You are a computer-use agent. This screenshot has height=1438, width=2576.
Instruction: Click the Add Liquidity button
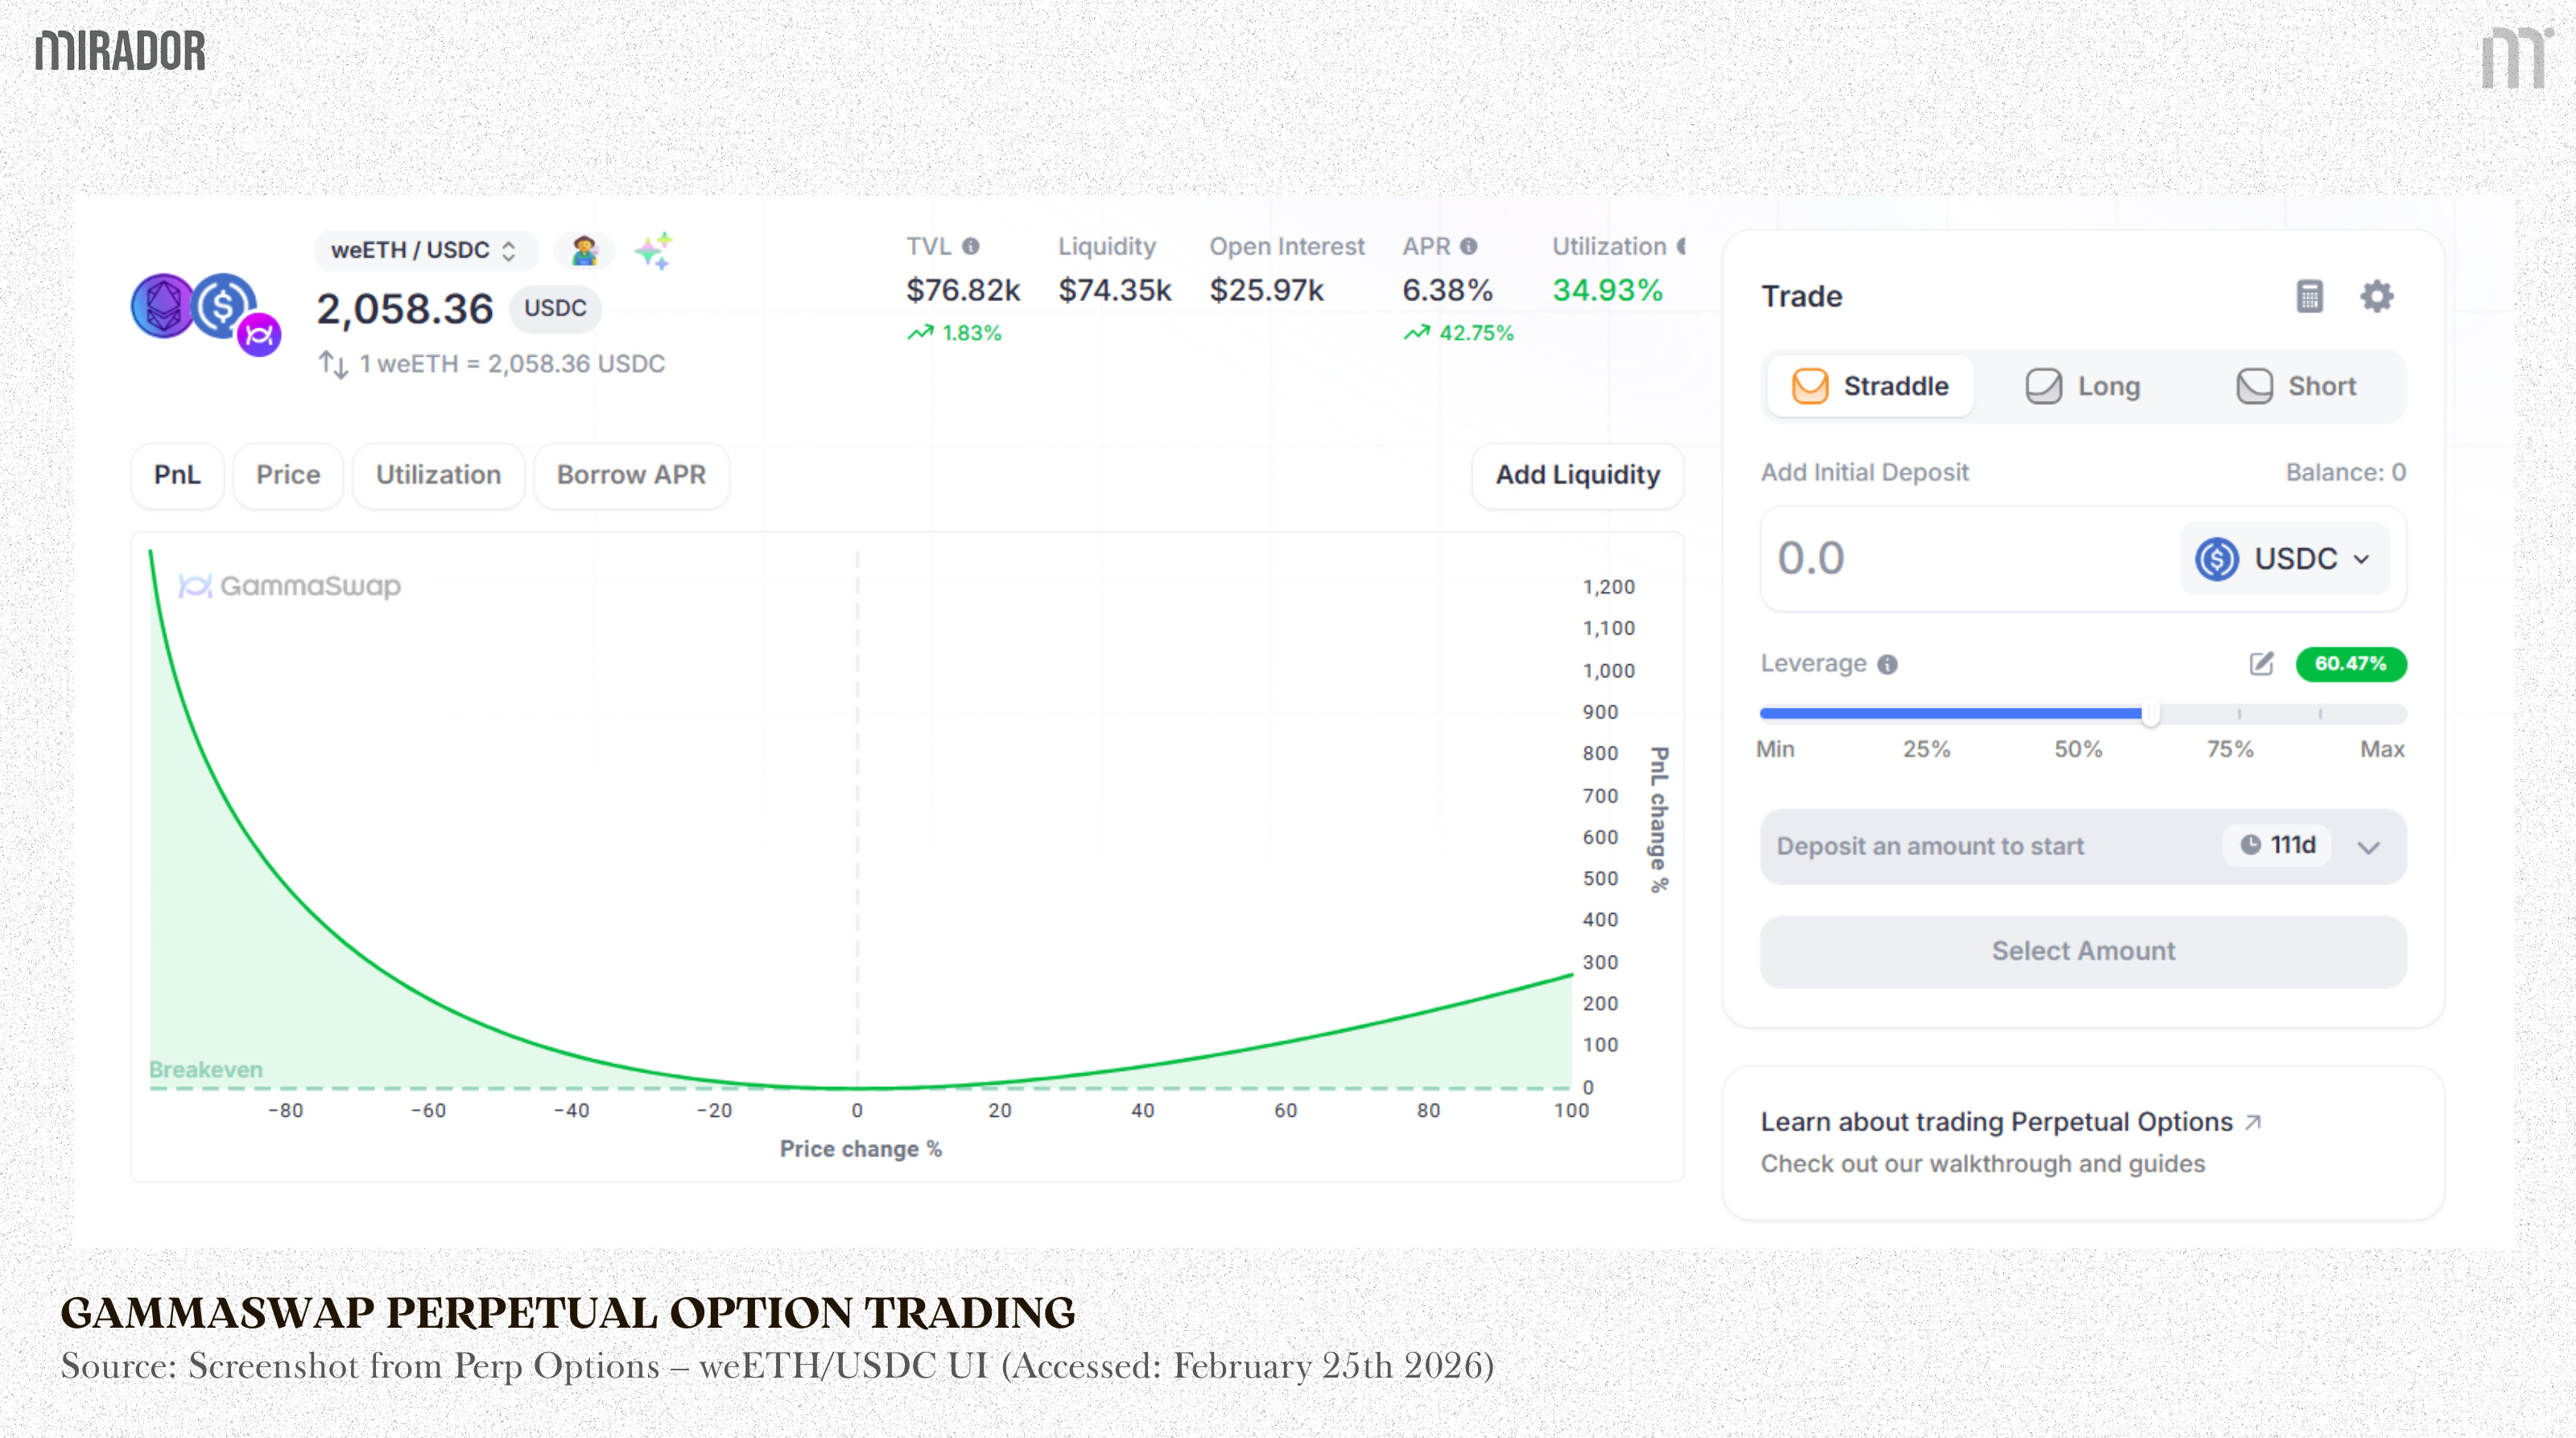[x=1577, y=475]
